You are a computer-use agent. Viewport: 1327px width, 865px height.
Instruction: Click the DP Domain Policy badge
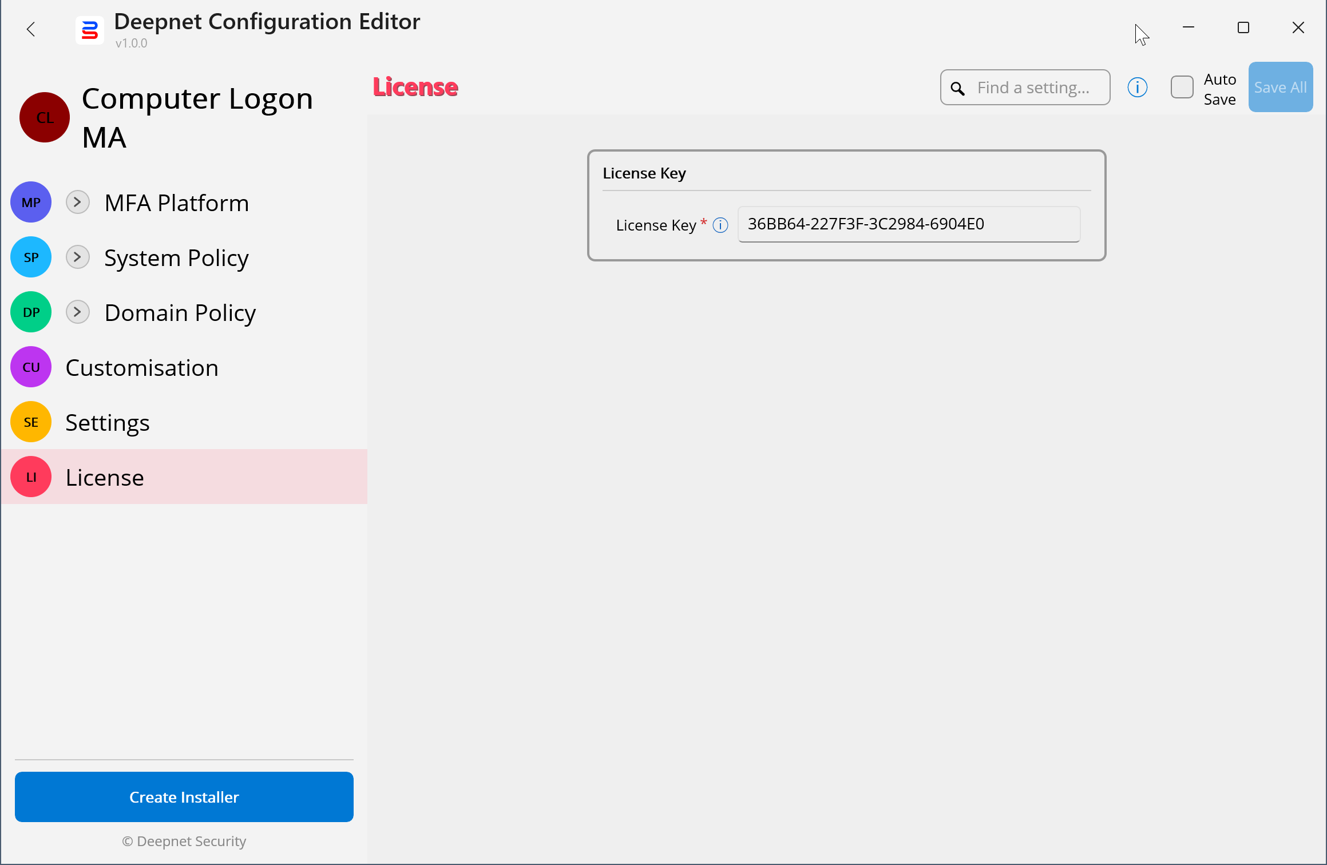(x=31, y=312)
